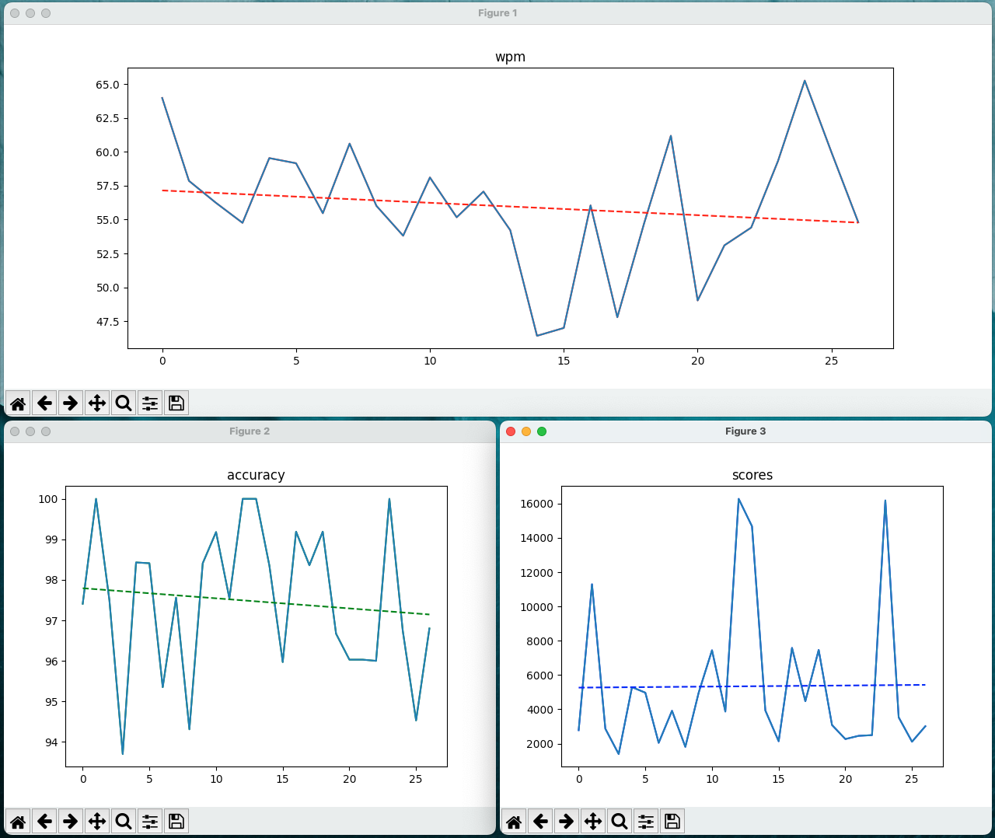Minimize Figure 3 with the yellow button
The image size is (995, 838).
point(526,431)
